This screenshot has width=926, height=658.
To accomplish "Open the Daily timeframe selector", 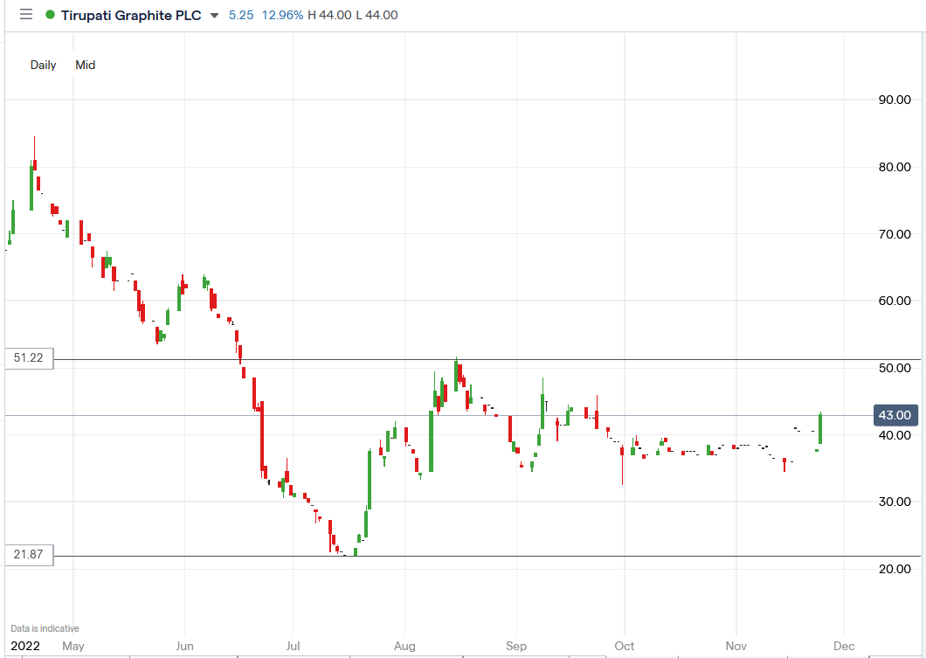I will point(43,65).
